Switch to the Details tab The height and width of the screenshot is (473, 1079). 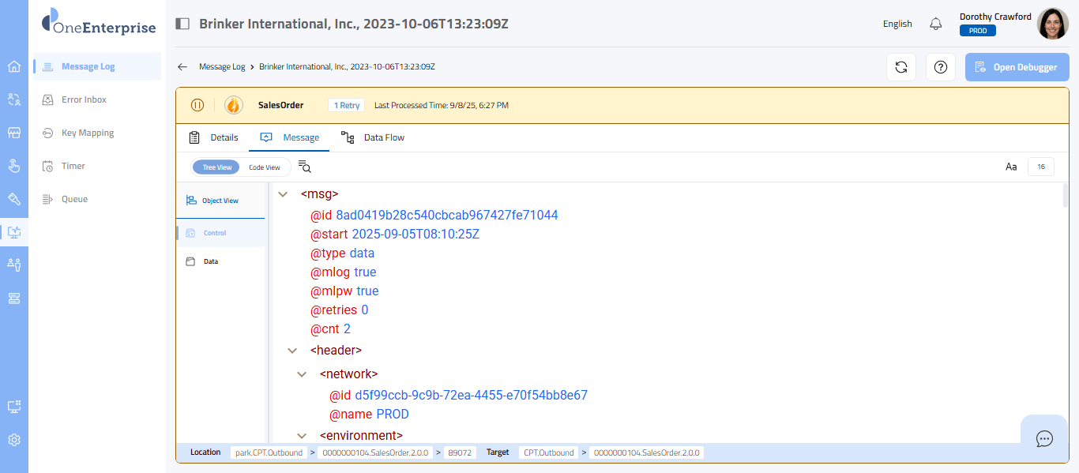213,137
